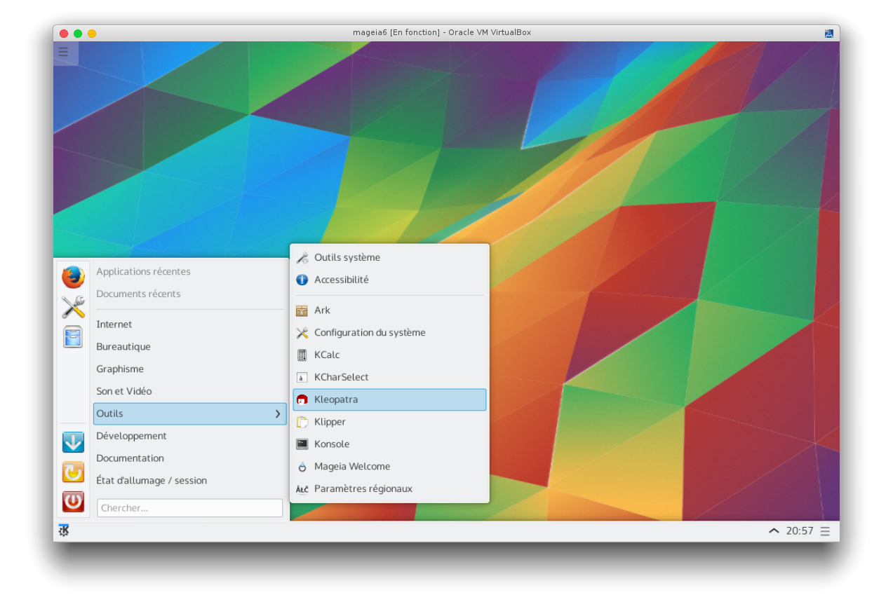This screenshot has width=893, height=602.
Task: Click the orange restart session icon
Action: pos(73,472)
